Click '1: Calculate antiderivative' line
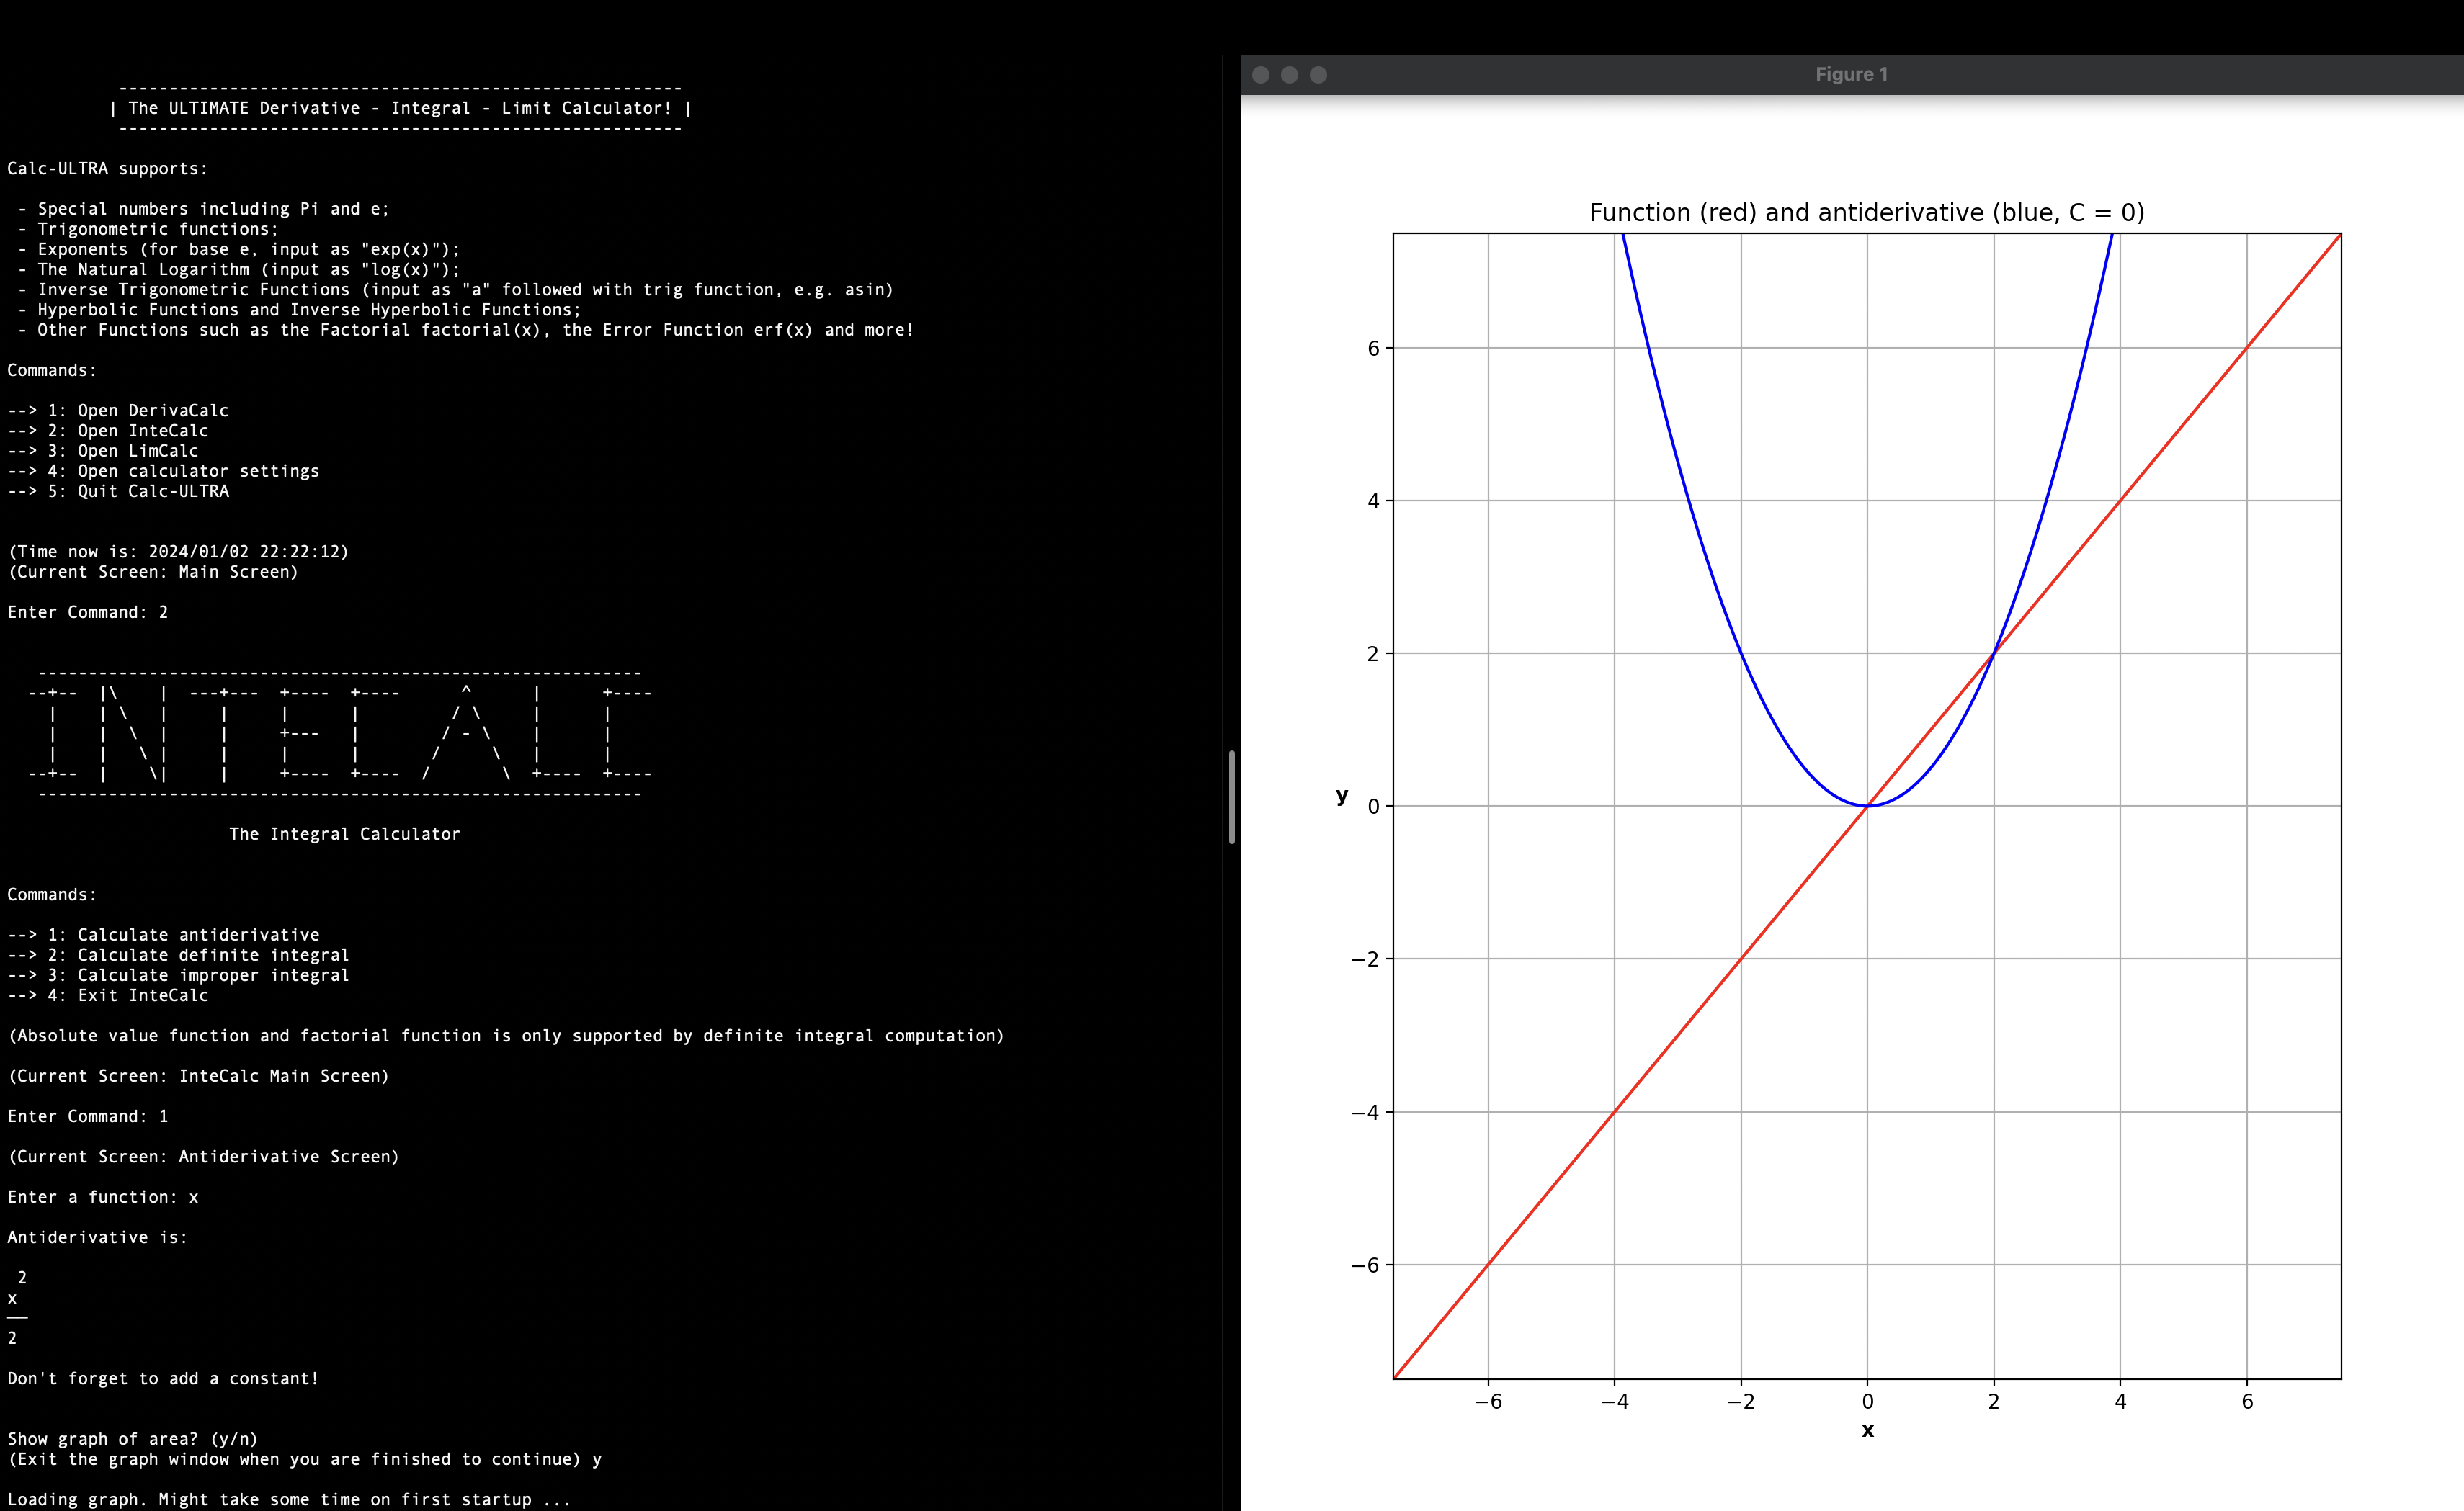The width and height of the screenshot is (2464, 1511). coord(163,936)
